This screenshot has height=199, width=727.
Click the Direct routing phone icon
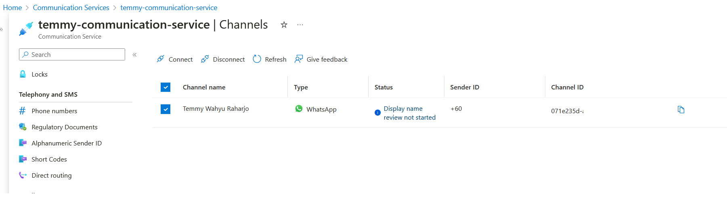pos(23,175)
